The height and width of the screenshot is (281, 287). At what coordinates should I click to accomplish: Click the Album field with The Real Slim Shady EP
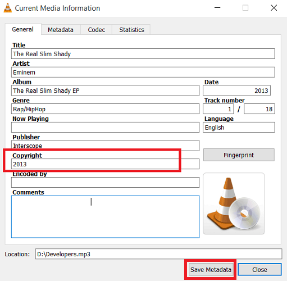tap(105, 90)
